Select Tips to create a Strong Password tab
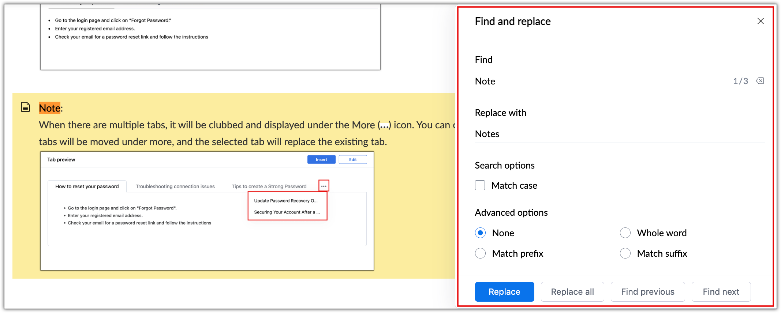The image size is (781, 313). (269, 186)
